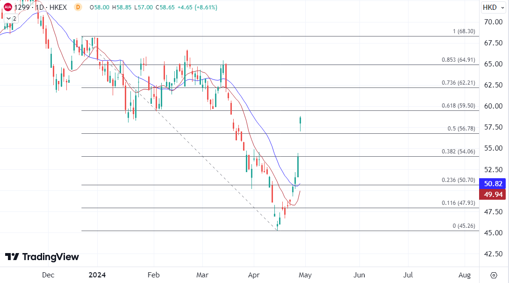
Task: Expand the collapsed indicators legend showing 2
Action: [11, 18]
